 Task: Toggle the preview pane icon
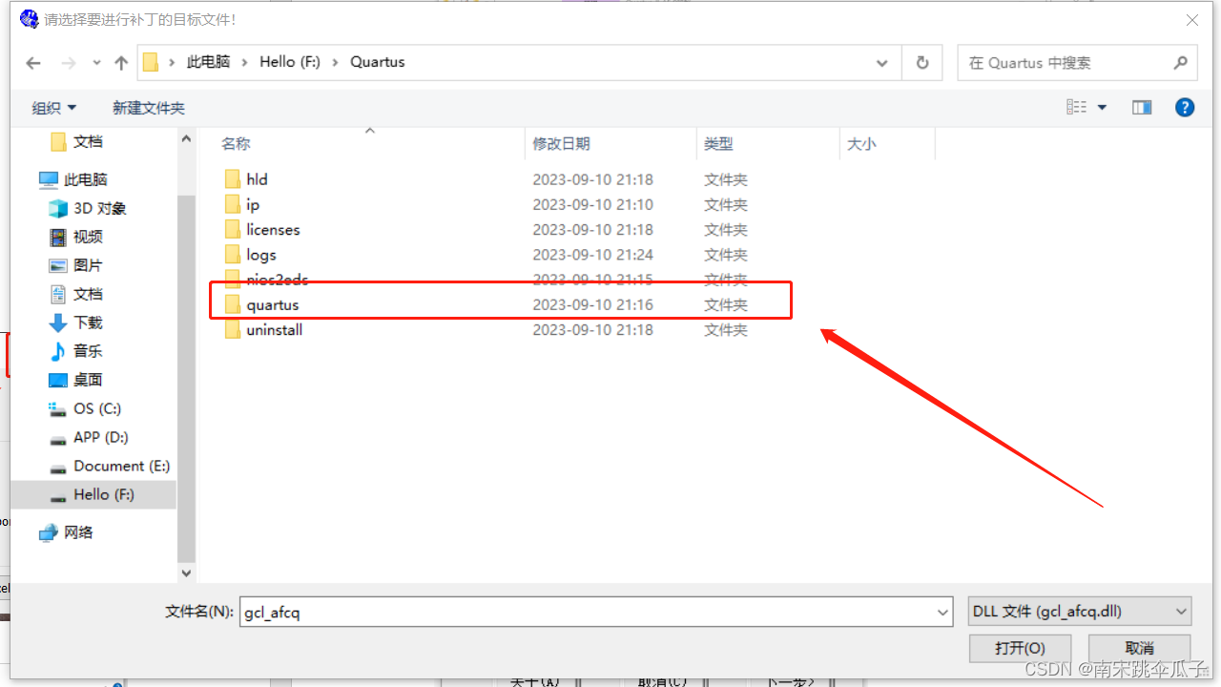coord(1142,108)
